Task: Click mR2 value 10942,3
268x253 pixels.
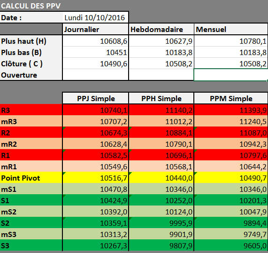Action: [231, 144]
